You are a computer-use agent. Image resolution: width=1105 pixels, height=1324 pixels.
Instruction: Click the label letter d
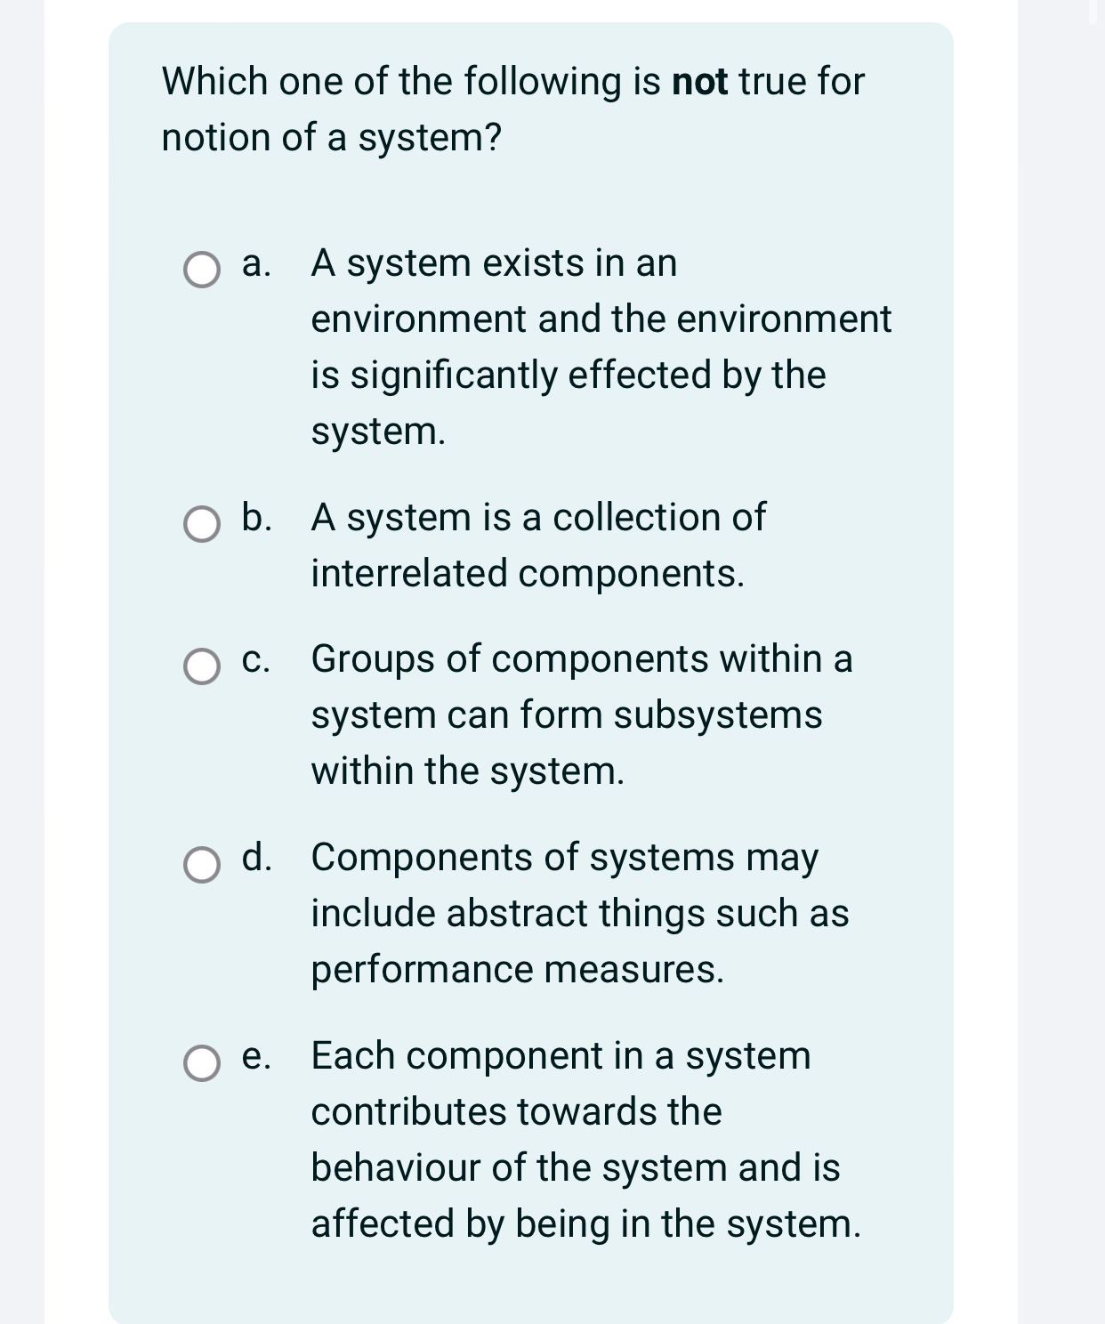(256, 858)
